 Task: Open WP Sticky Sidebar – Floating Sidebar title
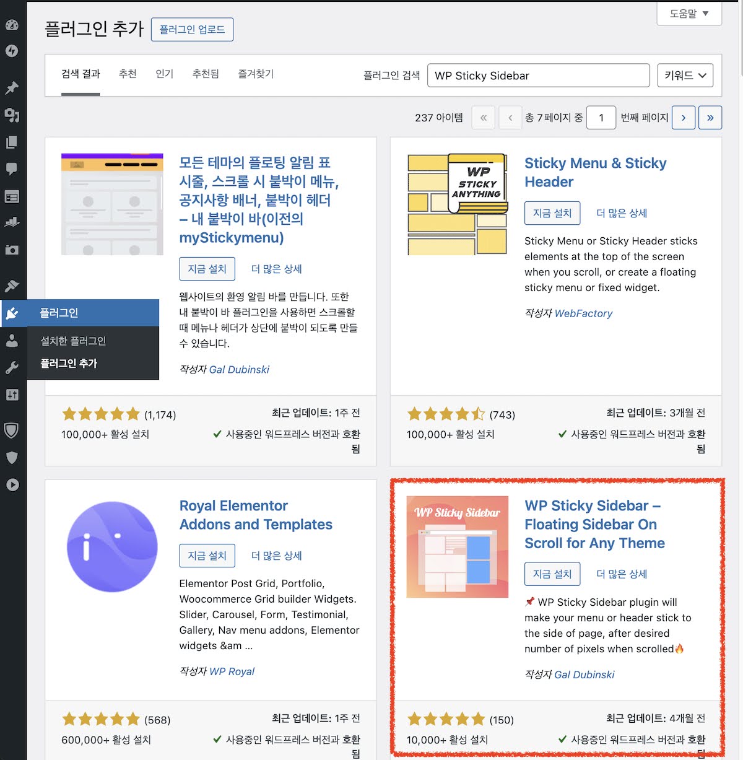[594, 524]
